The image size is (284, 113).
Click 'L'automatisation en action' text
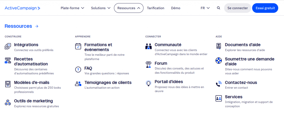(102, 88)
